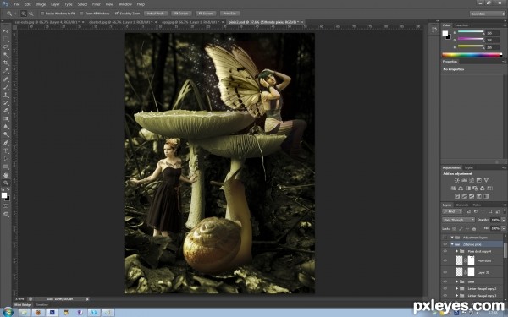Screen dimensions: 508x317
Task: Open the Essentials workspace dropdown
Action: pyautogui.click(x=488, y=14)
